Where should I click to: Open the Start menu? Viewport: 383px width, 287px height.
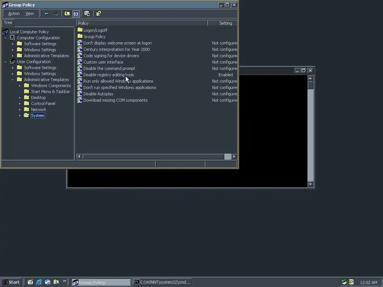pos(11,282)
